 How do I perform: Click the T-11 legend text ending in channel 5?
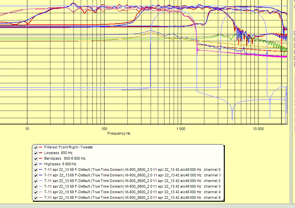(132, 198)
